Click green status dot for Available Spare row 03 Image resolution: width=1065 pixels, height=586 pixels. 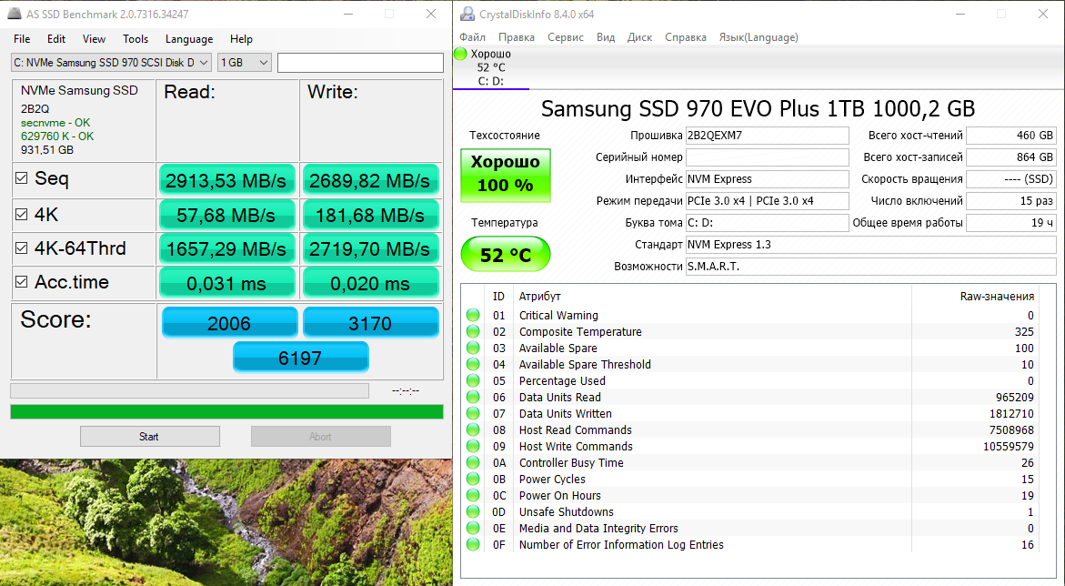(x=473, y=349)
